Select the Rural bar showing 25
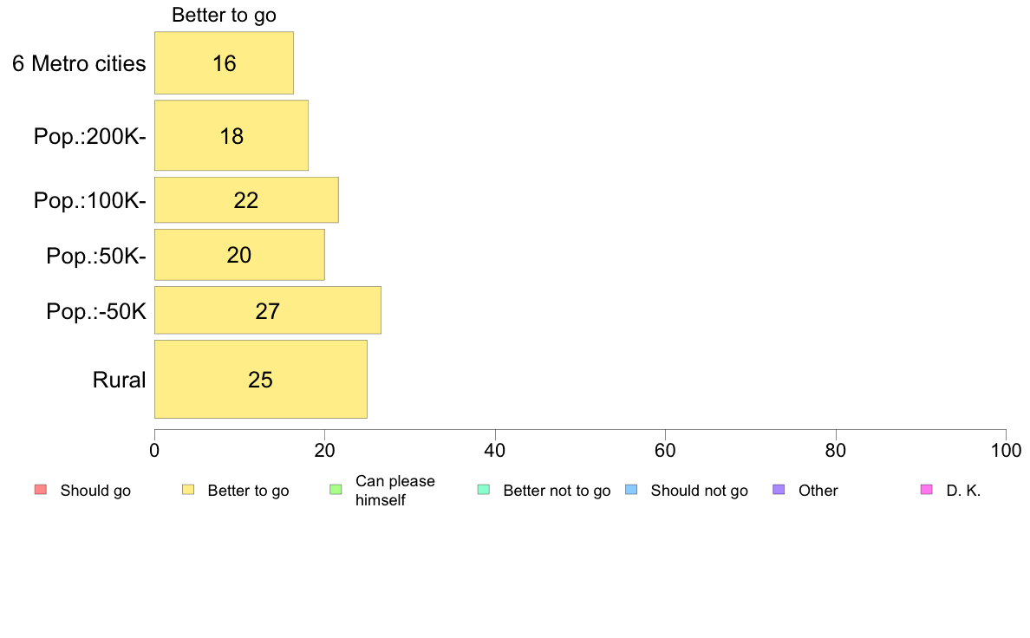 click(x=261, y=379)
